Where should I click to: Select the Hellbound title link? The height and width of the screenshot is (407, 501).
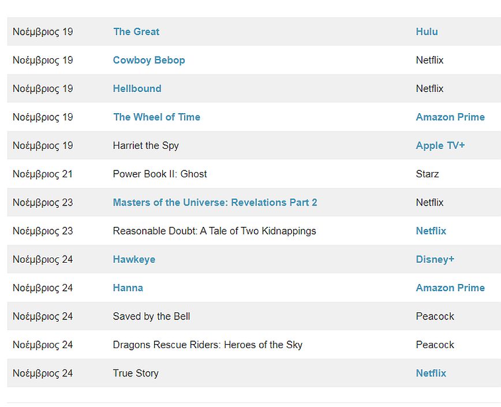point(137,88)
